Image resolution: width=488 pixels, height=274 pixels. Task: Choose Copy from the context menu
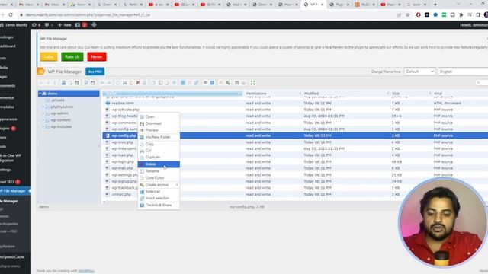(159, 144)
